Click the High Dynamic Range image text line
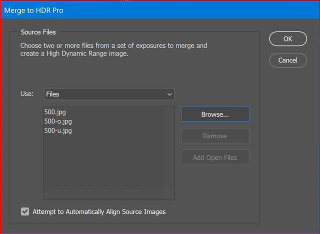Image resolution: width=320 pixels, height=234 pixels. pyautogui.click(x=74, y=53)
